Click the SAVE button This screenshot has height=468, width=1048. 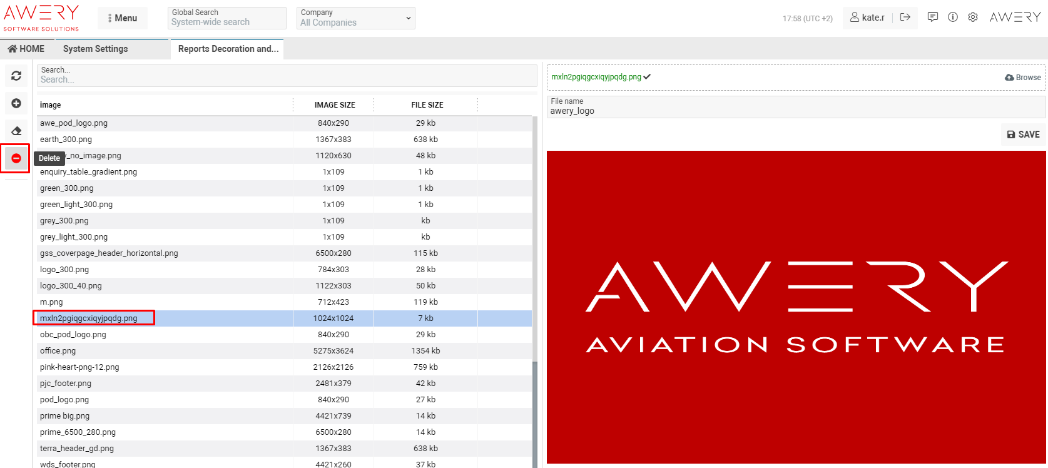click(x=1023, y=135)
